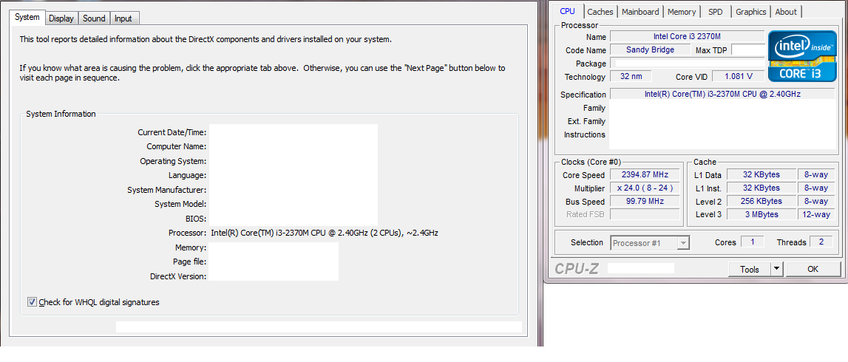Click the empty Rated FSB field
Image resolution: width=848 pixels, height=362 pixels.
645,214
